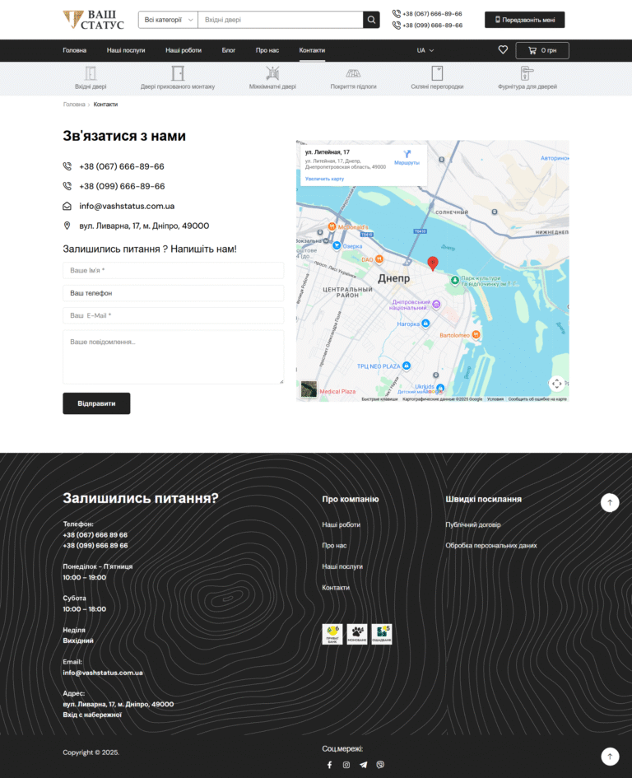Open the Instagram social link
The image size is (632, 778).
(346, 765)
